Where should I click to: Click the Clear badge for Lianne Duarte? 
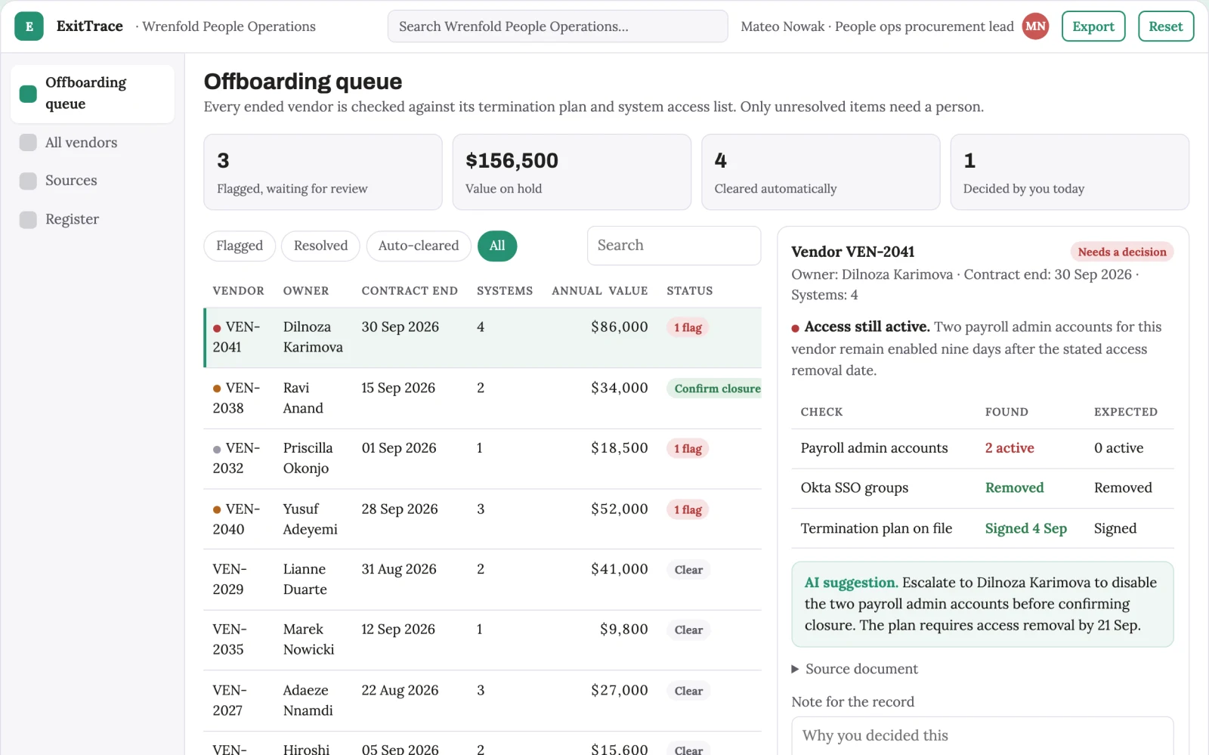point(688,570)
